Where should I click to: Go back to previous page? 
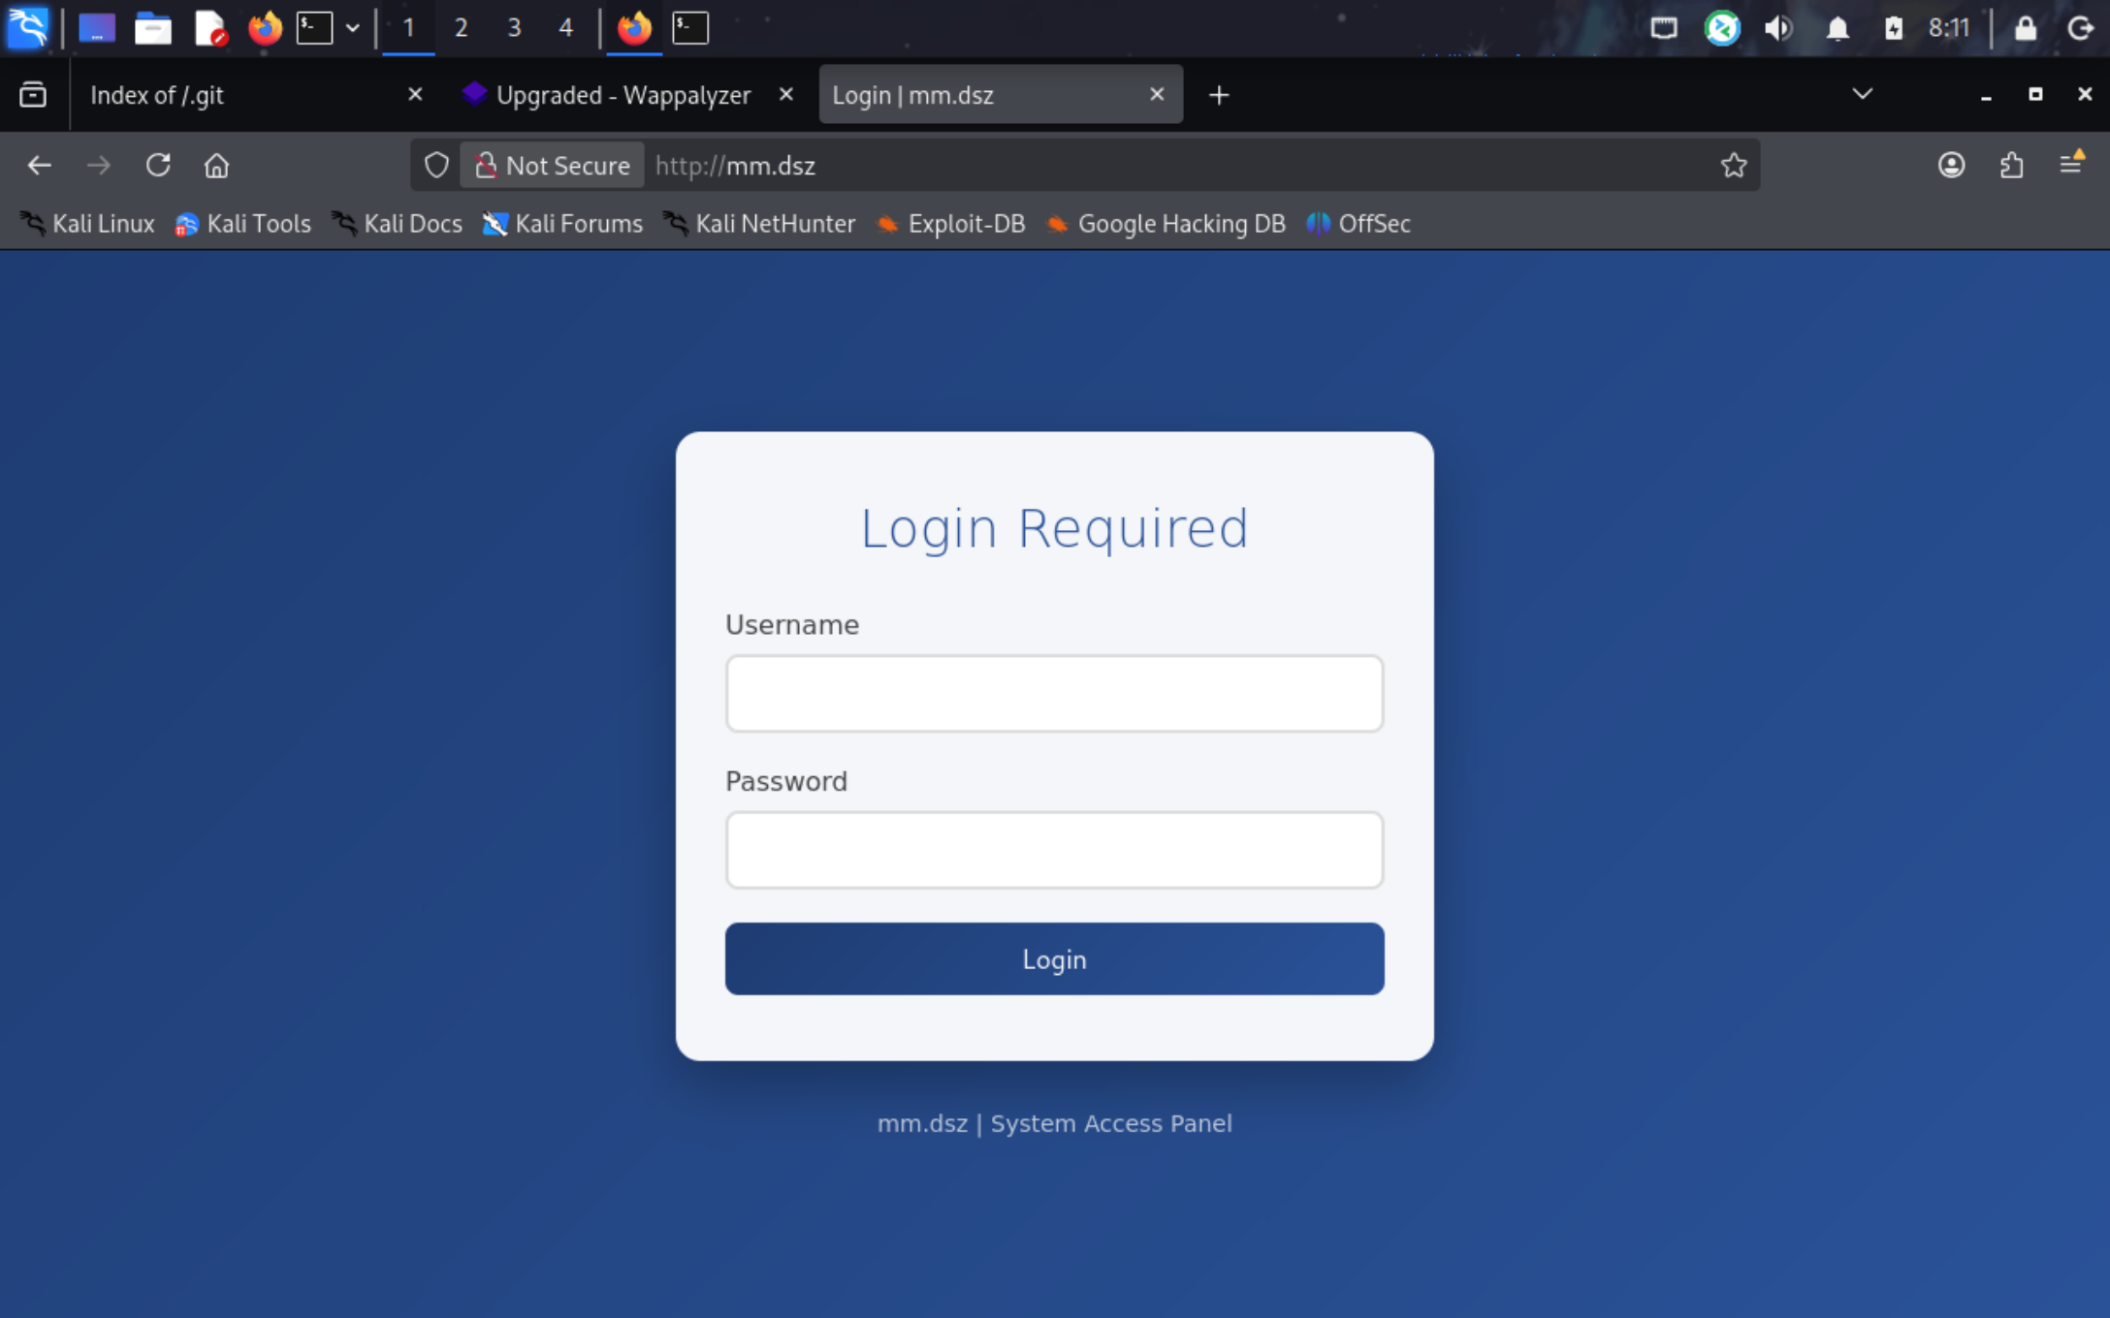pos(39,166)
